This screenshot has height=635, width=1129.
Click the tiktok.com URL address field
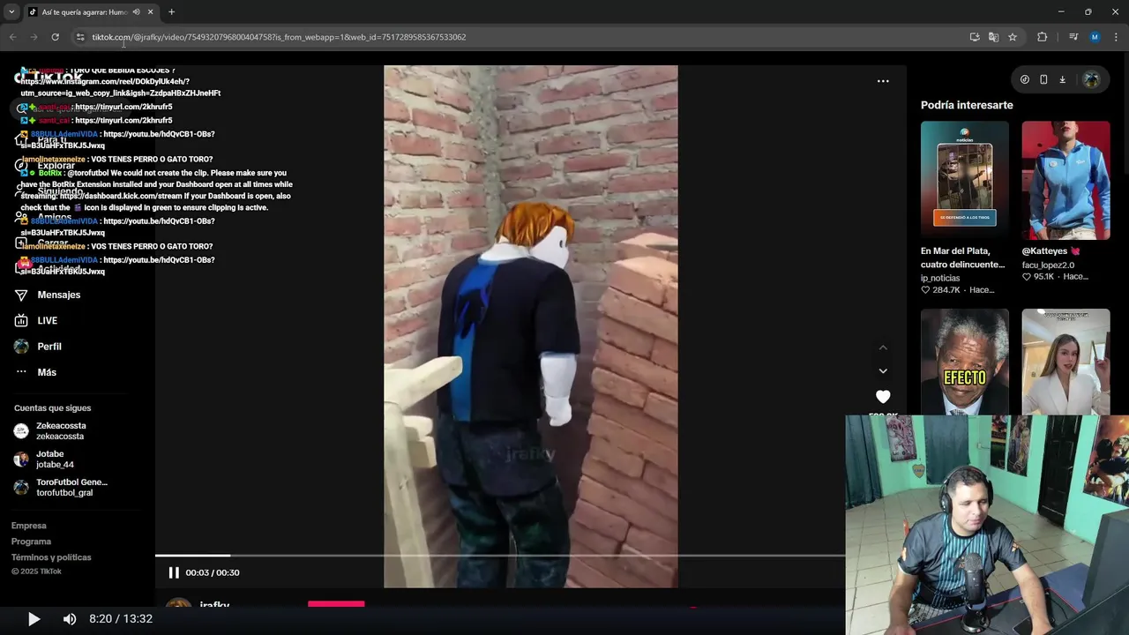click(279, 37)
